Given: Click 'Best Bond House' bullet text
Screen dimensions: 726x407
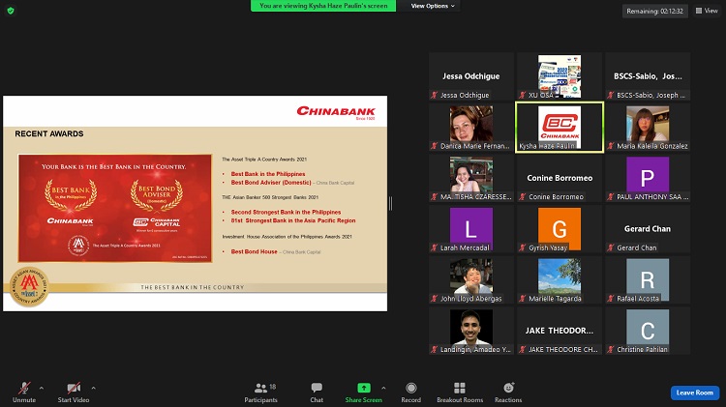Looking at the screenshot, I should click(255, 251).
